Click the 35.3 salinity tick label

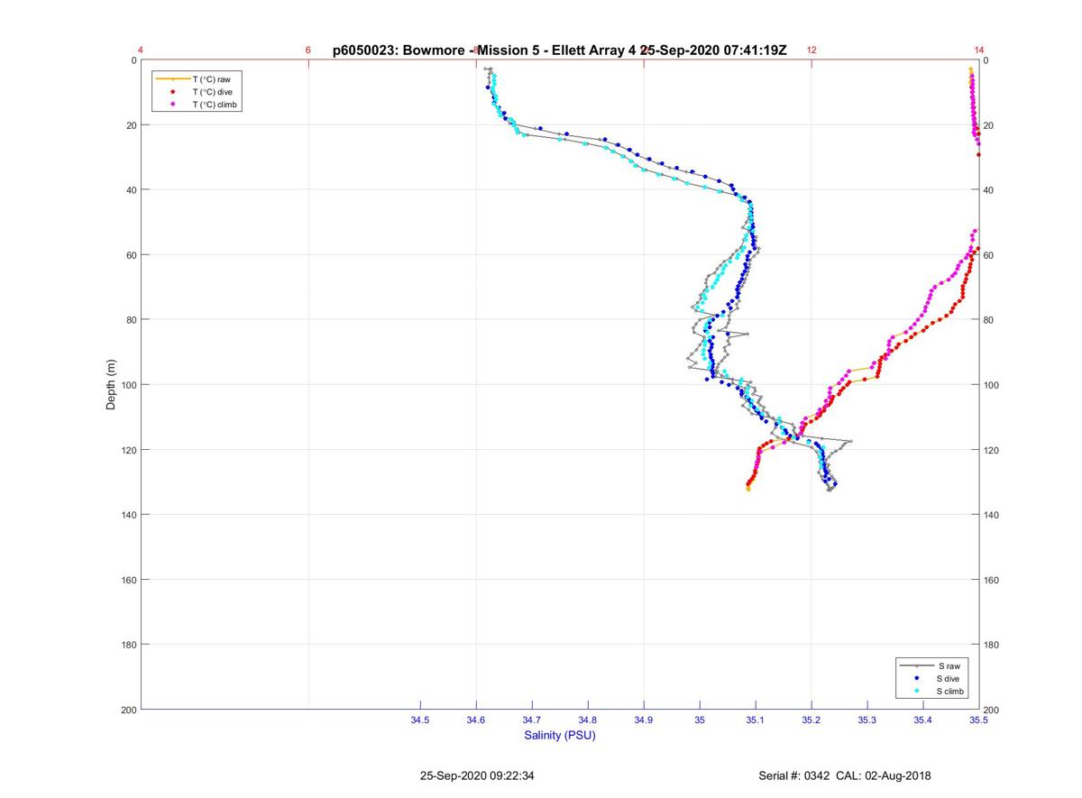click(867, 720)
